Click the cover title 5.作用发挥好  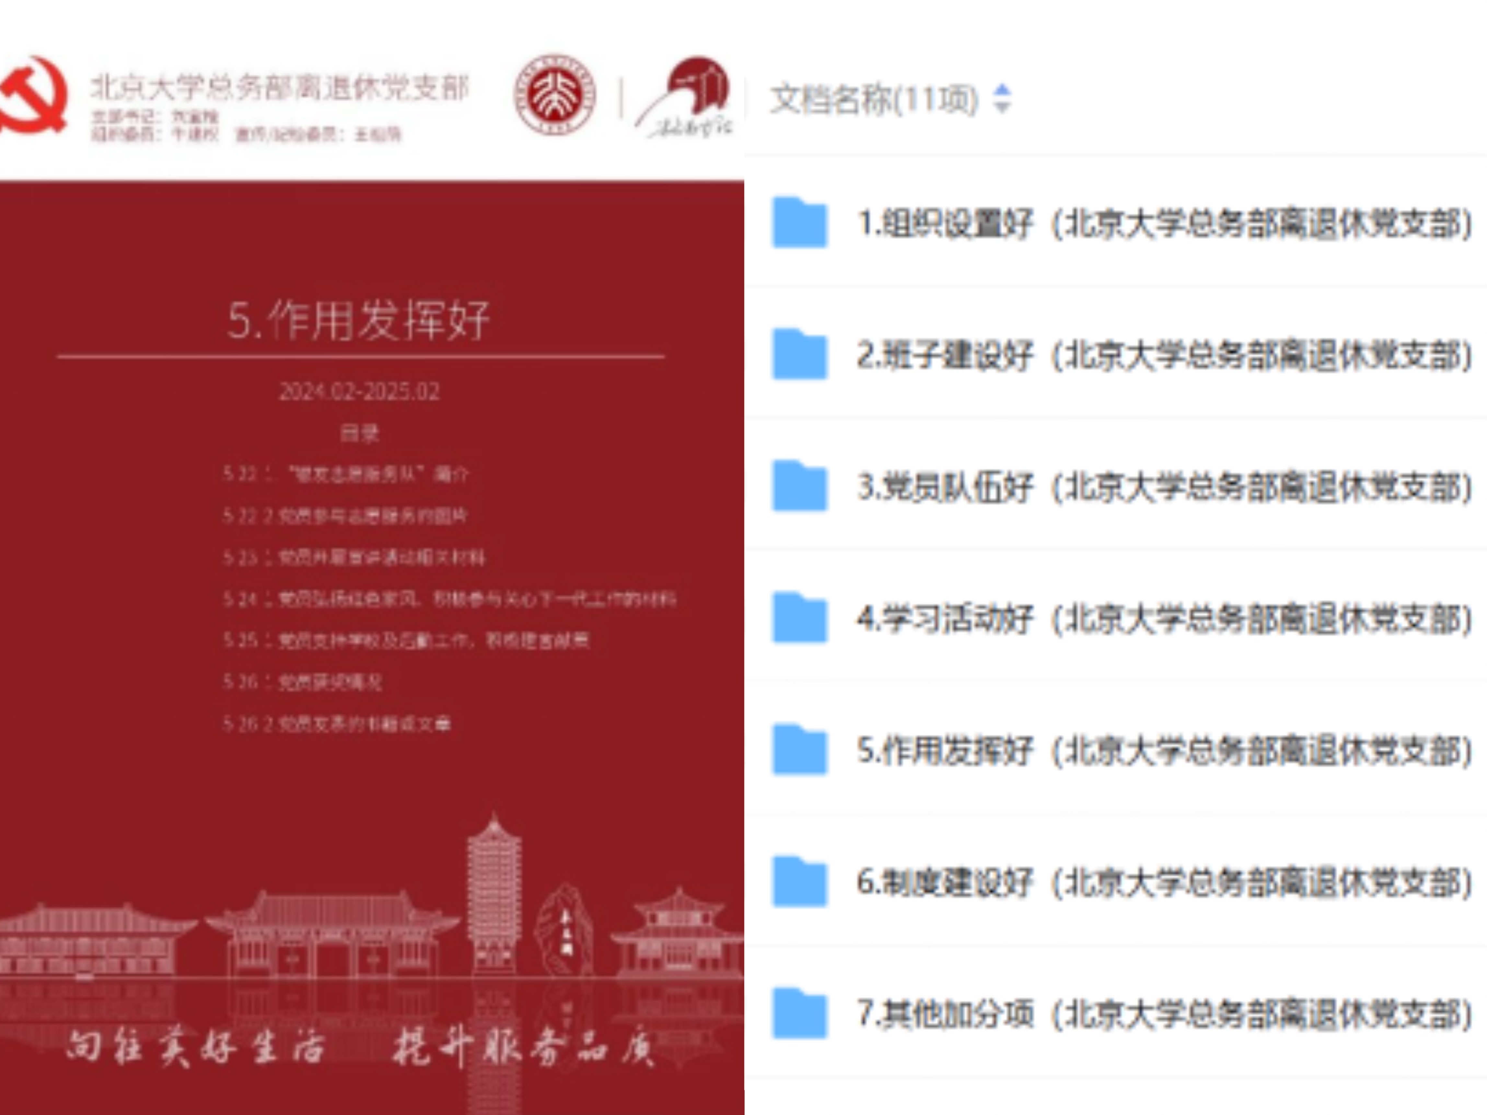358,320
